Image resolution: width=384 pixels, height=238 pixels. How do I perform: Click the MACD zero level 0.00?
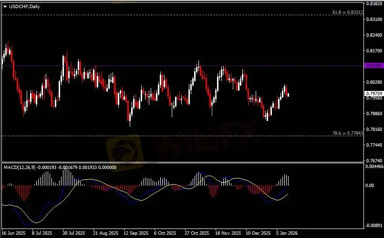click(x=370, y=186)
